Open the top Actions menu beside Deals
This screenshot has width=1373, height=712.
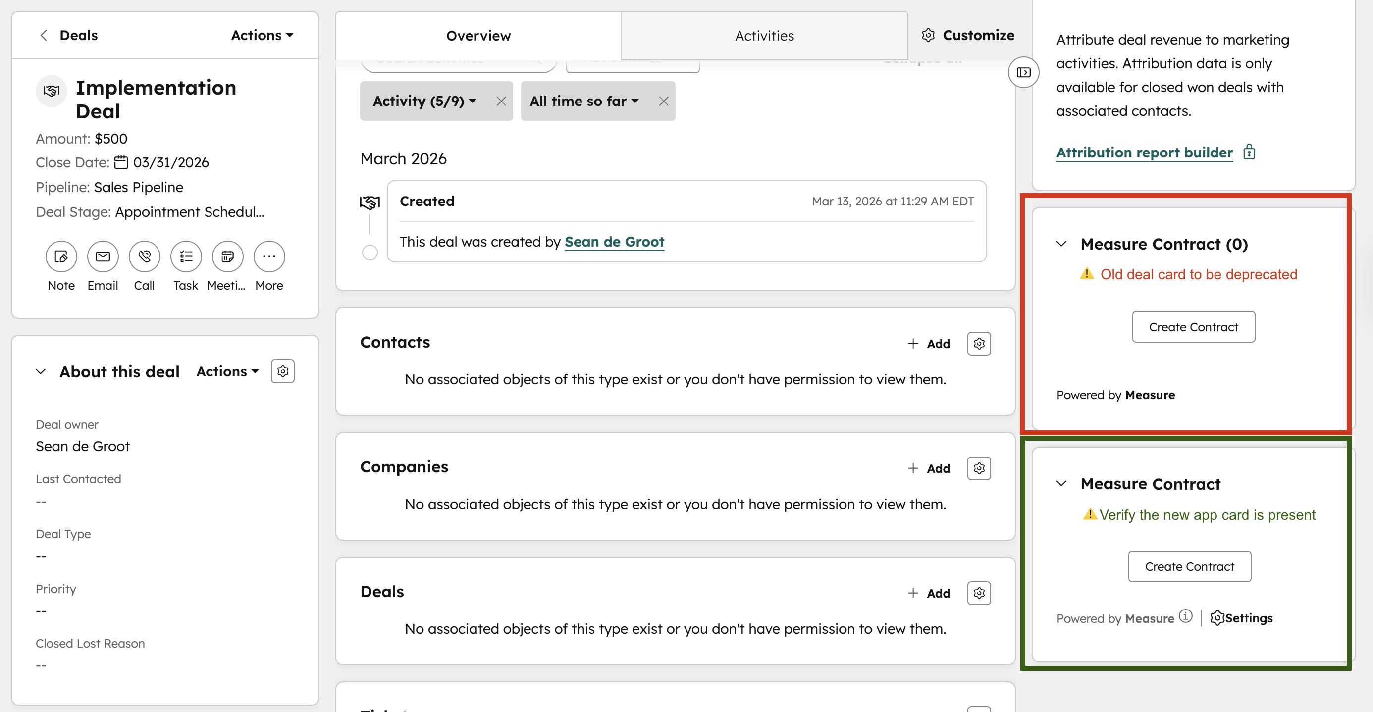262,35
